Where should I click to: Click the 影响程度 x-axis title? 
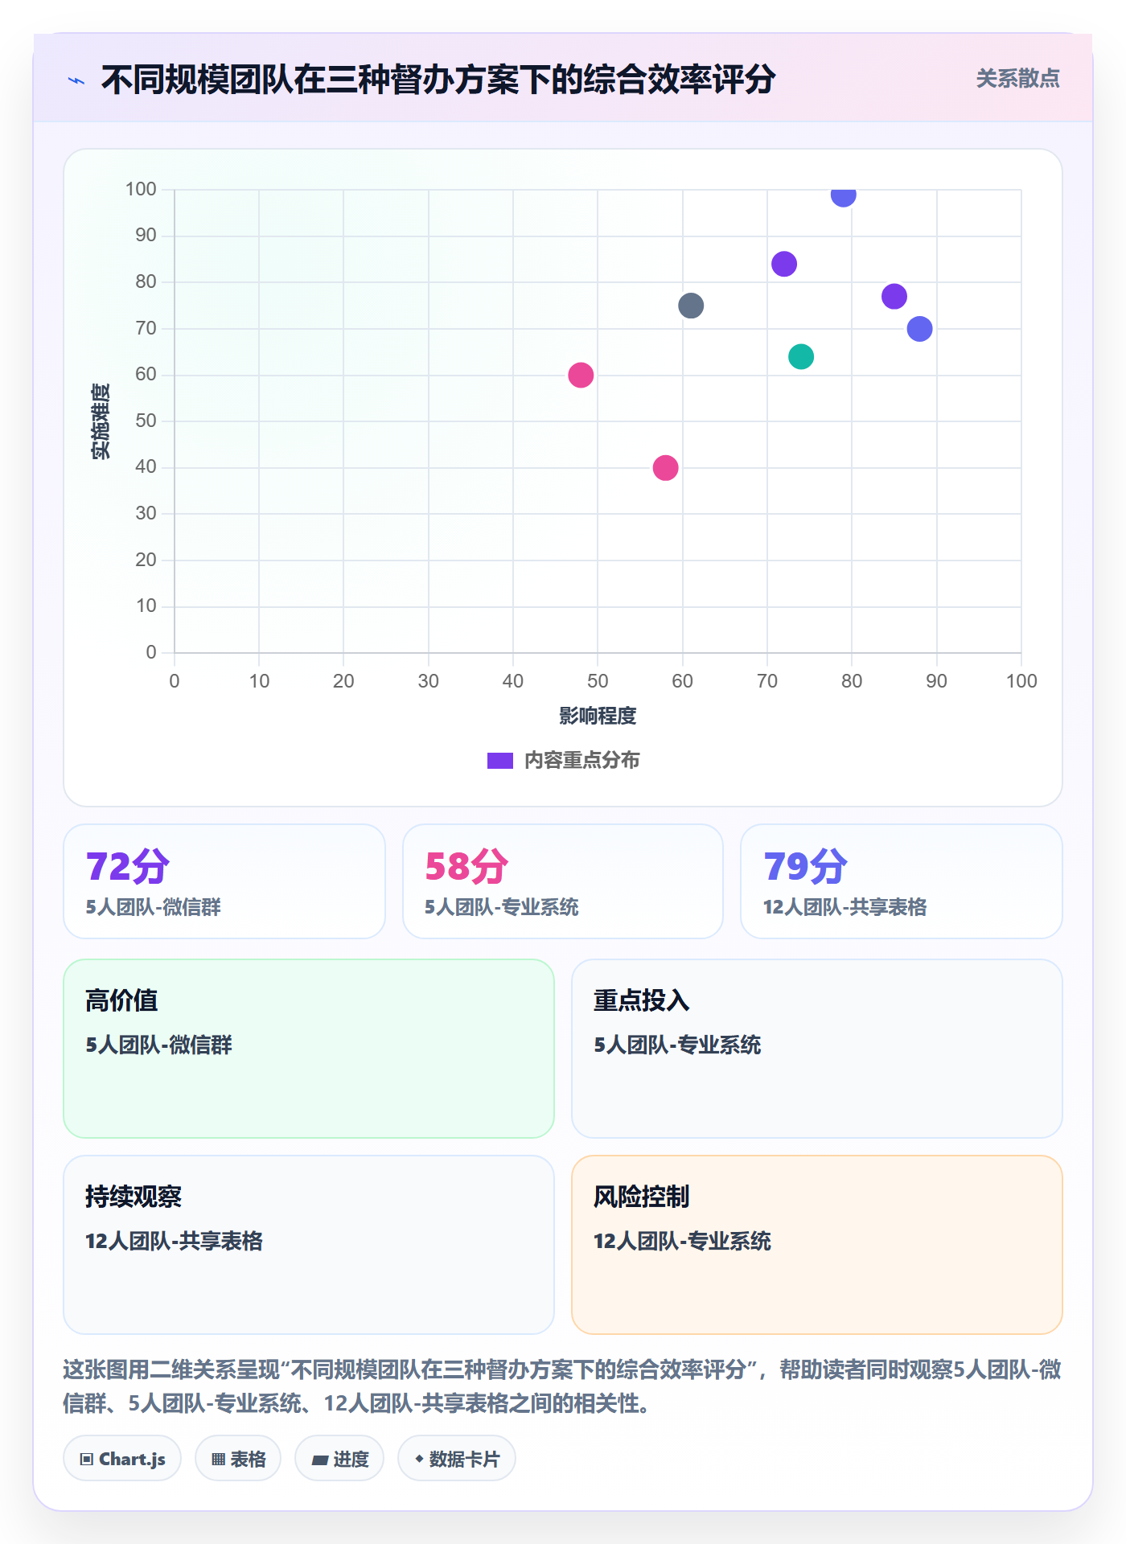click(598, 716)
